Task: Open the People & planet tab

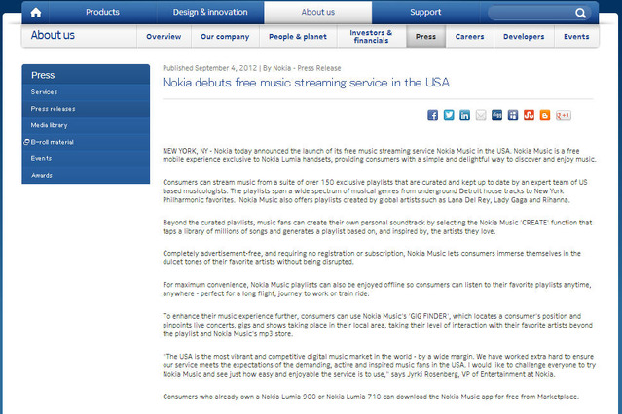Action: coord(298,37)
